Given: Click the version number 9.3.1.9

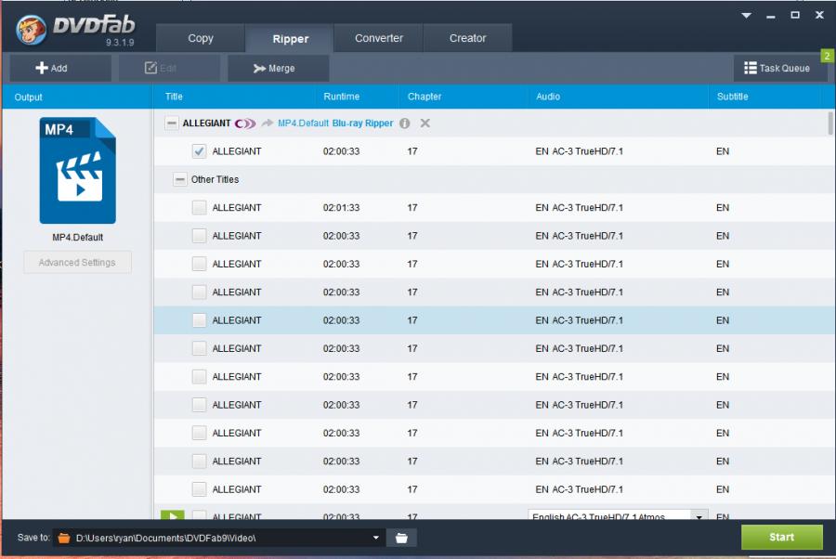Looking at the screenshot, I should [x=120, y=43].
